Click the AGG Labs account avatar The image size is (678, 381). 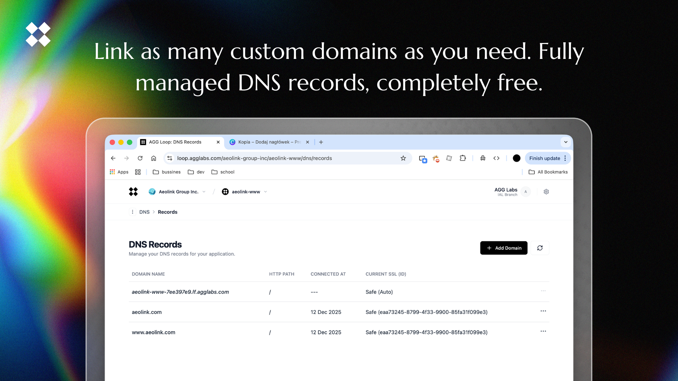pyautogui.click(x=525, y=192)
